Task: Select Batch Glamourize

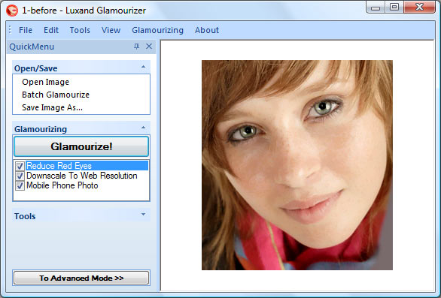Action: [56, 95]
